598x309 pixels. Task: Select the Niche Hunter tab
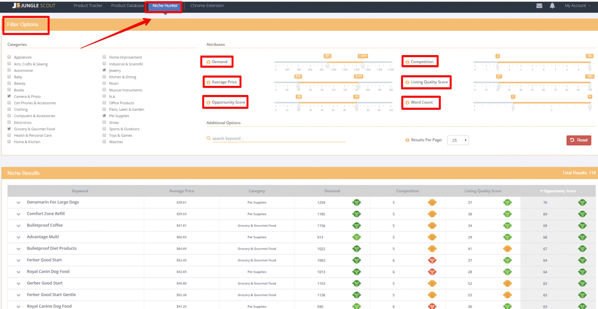coord(165,6)
